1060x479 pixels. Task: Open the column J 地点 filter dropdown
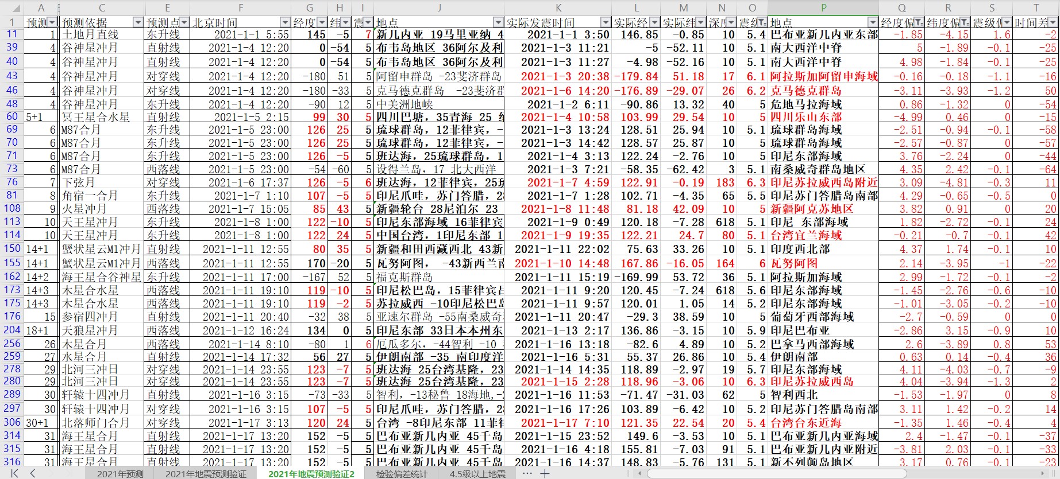pos(498,22)
